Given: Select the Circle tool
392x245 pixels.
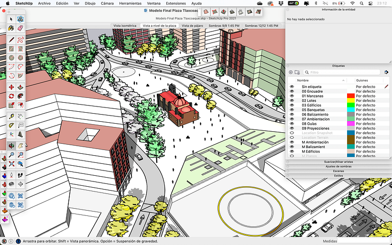Looking at the screenshot, I should click(x=11, y=58).
